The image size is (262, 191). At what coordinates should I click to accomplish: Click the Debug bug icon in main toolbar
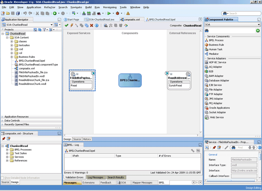(x=117, y=13)
